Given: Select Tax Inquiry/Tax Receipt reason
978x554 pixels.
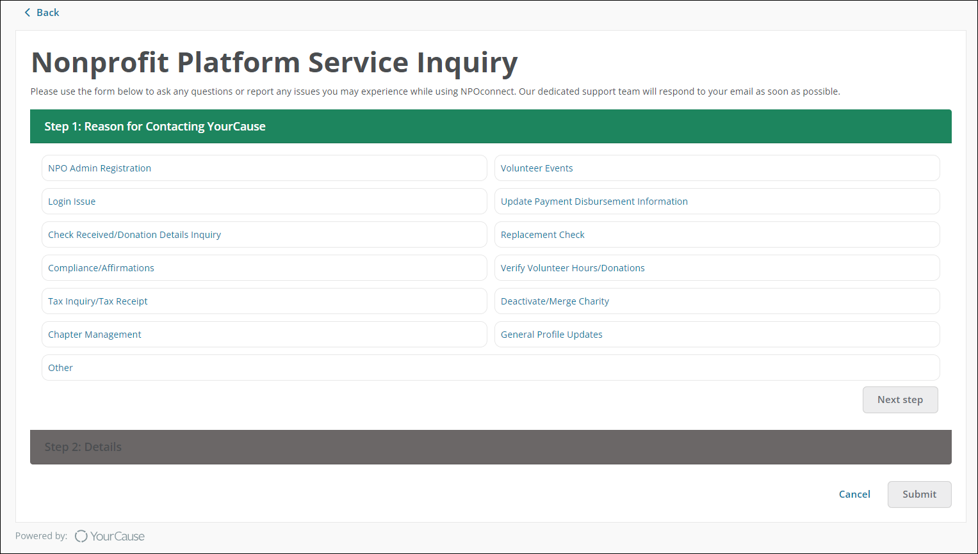Looking at the screenshot, I should (264, 301).
